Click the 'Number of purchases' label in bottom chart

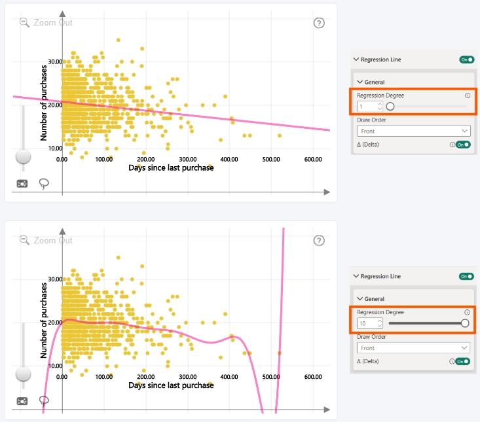tap(44, 320)
